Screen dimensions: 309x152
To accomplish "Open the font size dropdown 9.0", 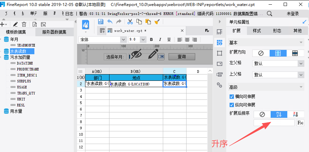I will [x=143, y=40].
